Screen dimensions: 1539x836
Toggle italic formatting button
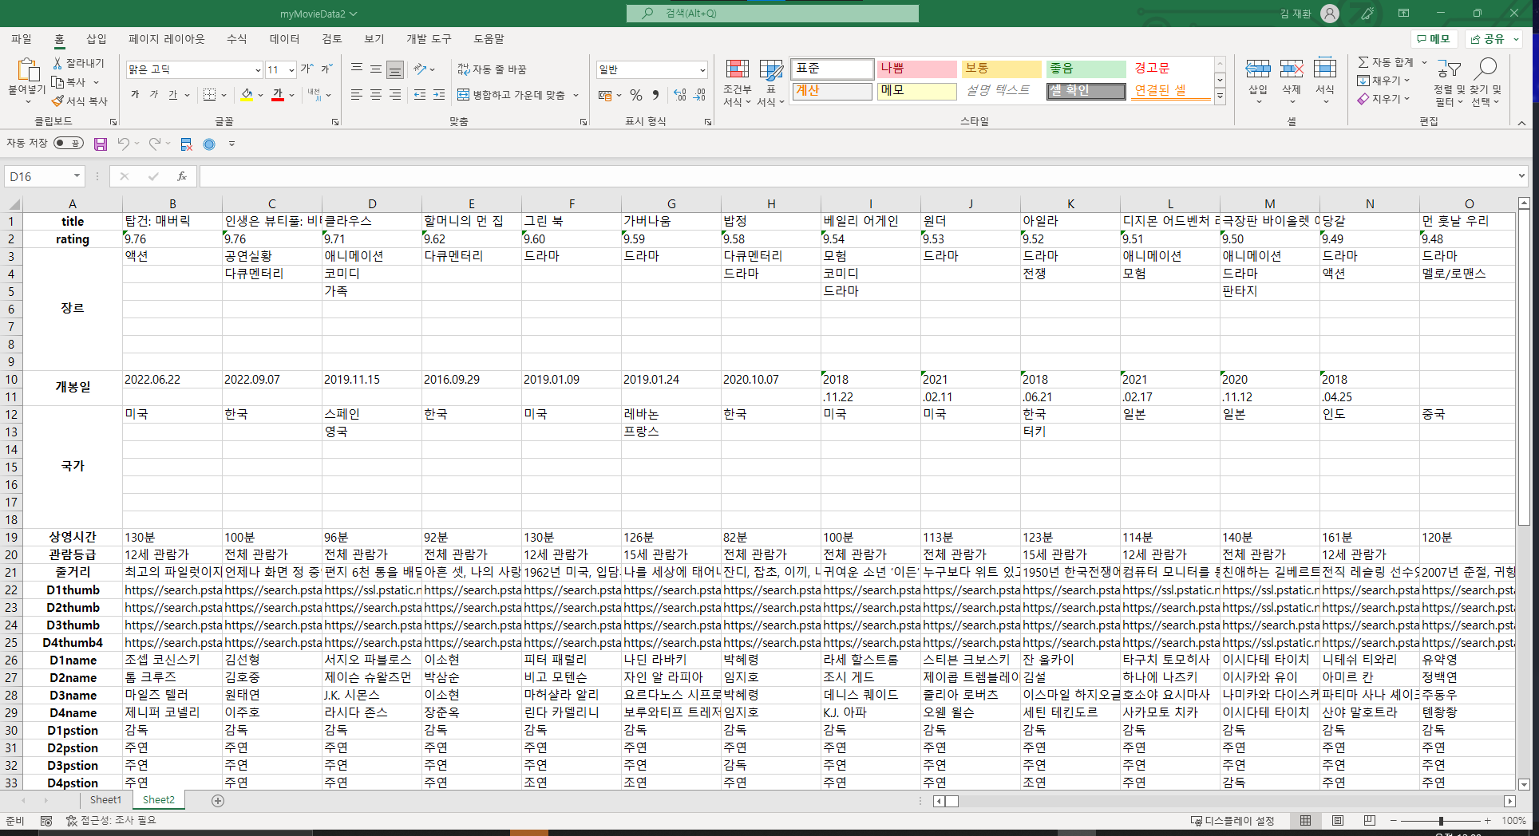tap(154, 95)
